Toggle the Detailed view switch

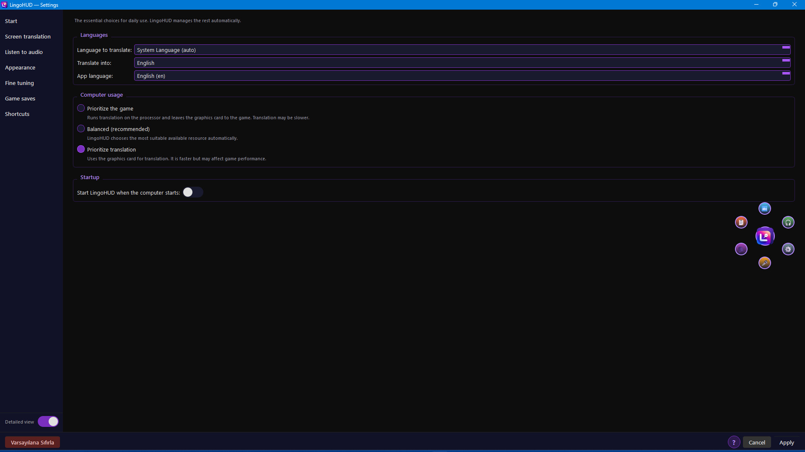(x=48, y=421)
